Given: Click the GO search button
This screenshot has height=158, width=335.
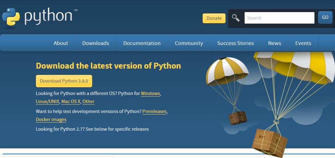Looking at the screenshot, I should [x=325, y=17].
